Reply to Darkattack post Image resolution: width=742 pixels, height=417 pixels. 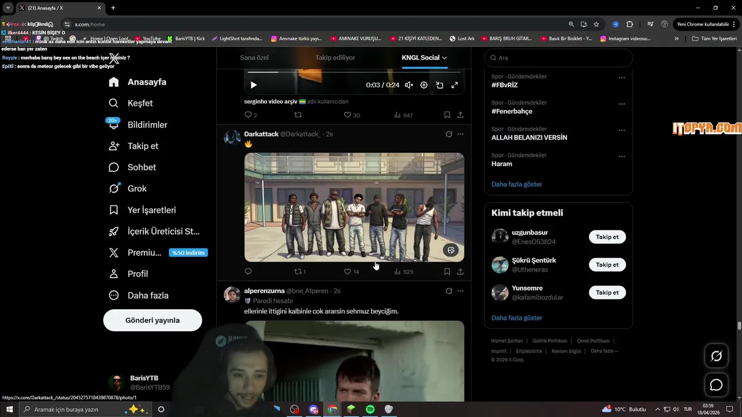pyautogui.click(x=248, y=272)
